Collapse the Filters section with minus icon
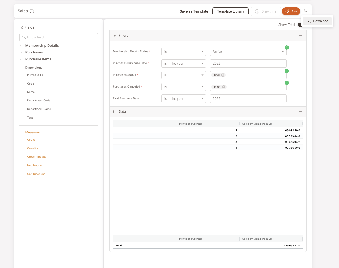 [x=301, y=36]
